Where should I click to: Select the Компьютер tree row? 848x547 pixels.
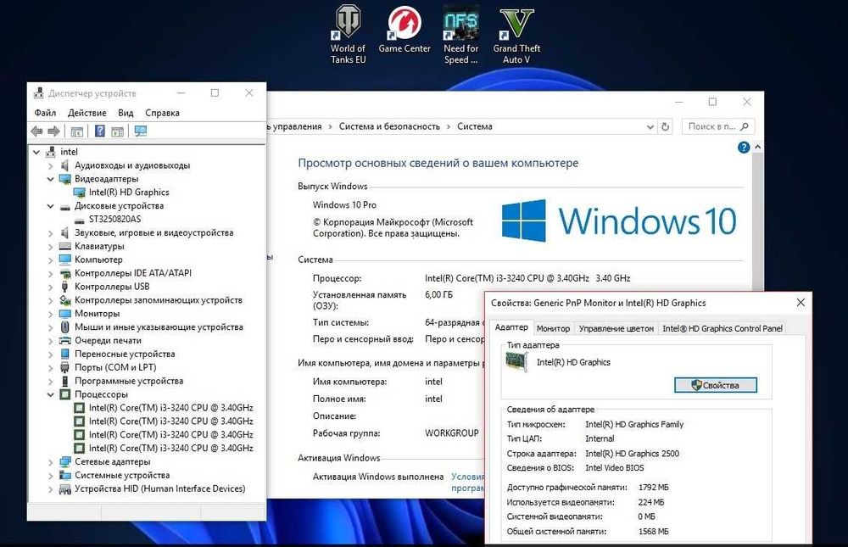(98, 260)
